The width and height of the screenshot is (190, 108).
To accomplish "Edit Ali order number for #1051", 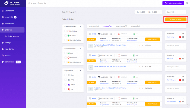I will (121, 83).
